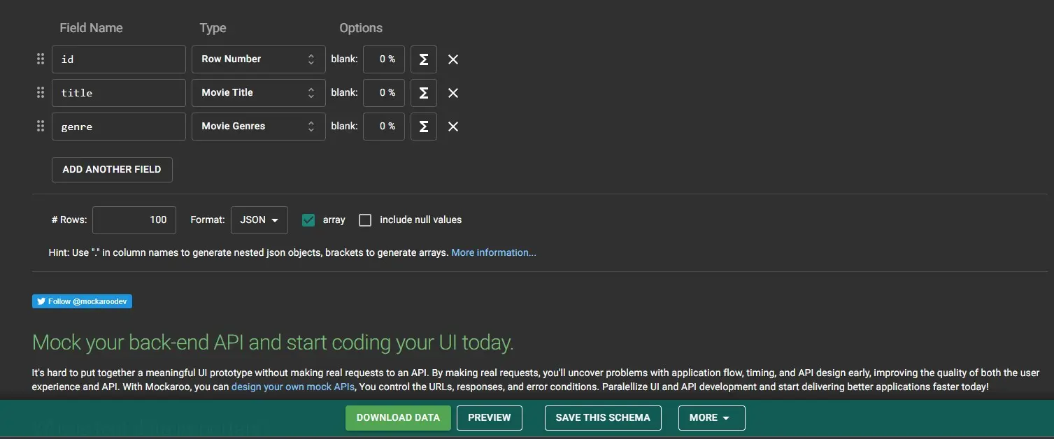Image resolution: width=1054 pixels, height=439 pixels.
Task: Follow the More information link
Action: tap(493, 252)
